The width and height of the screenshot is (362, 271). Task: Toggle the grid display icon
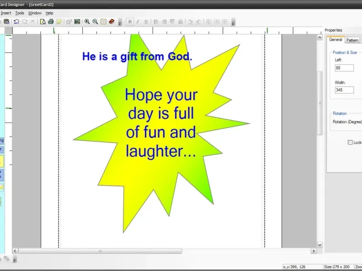click(103, 21)
